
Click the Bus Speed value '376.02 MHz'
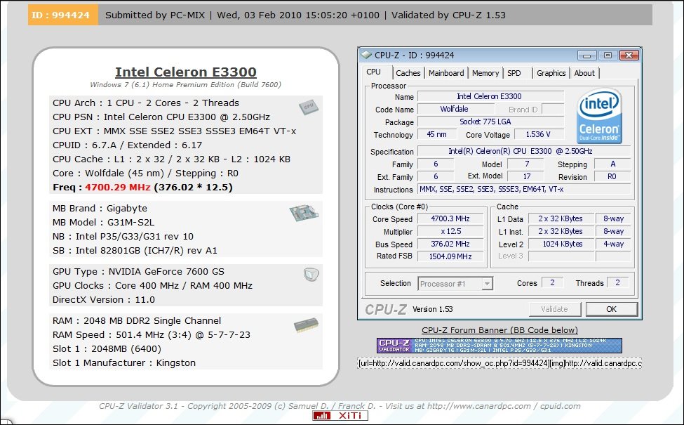pos(450,244)
